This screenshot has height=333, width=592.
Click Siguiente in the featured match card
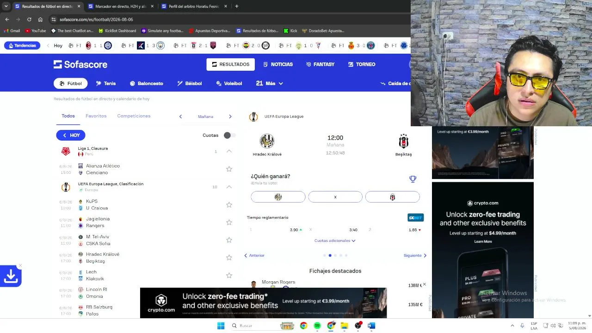[x=415, y=255]
